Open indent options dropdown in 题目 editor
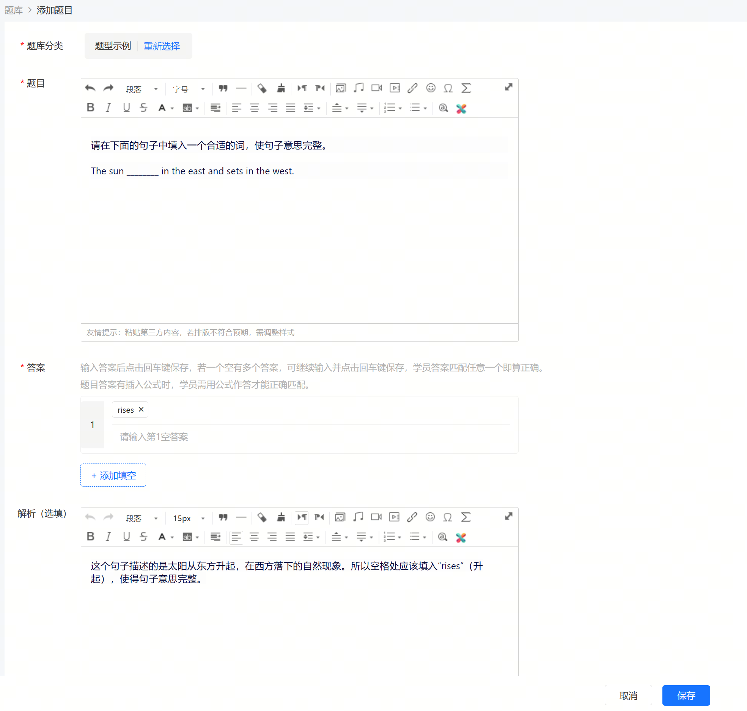The image size is (747, 711). (x=319, y=108)
